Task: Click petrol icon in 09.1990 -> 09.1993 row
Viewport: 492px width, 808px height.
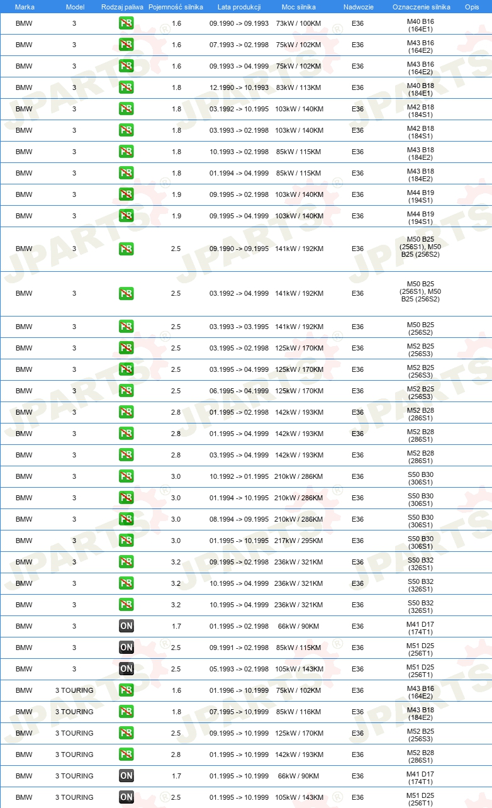Action: pos(126,24)
